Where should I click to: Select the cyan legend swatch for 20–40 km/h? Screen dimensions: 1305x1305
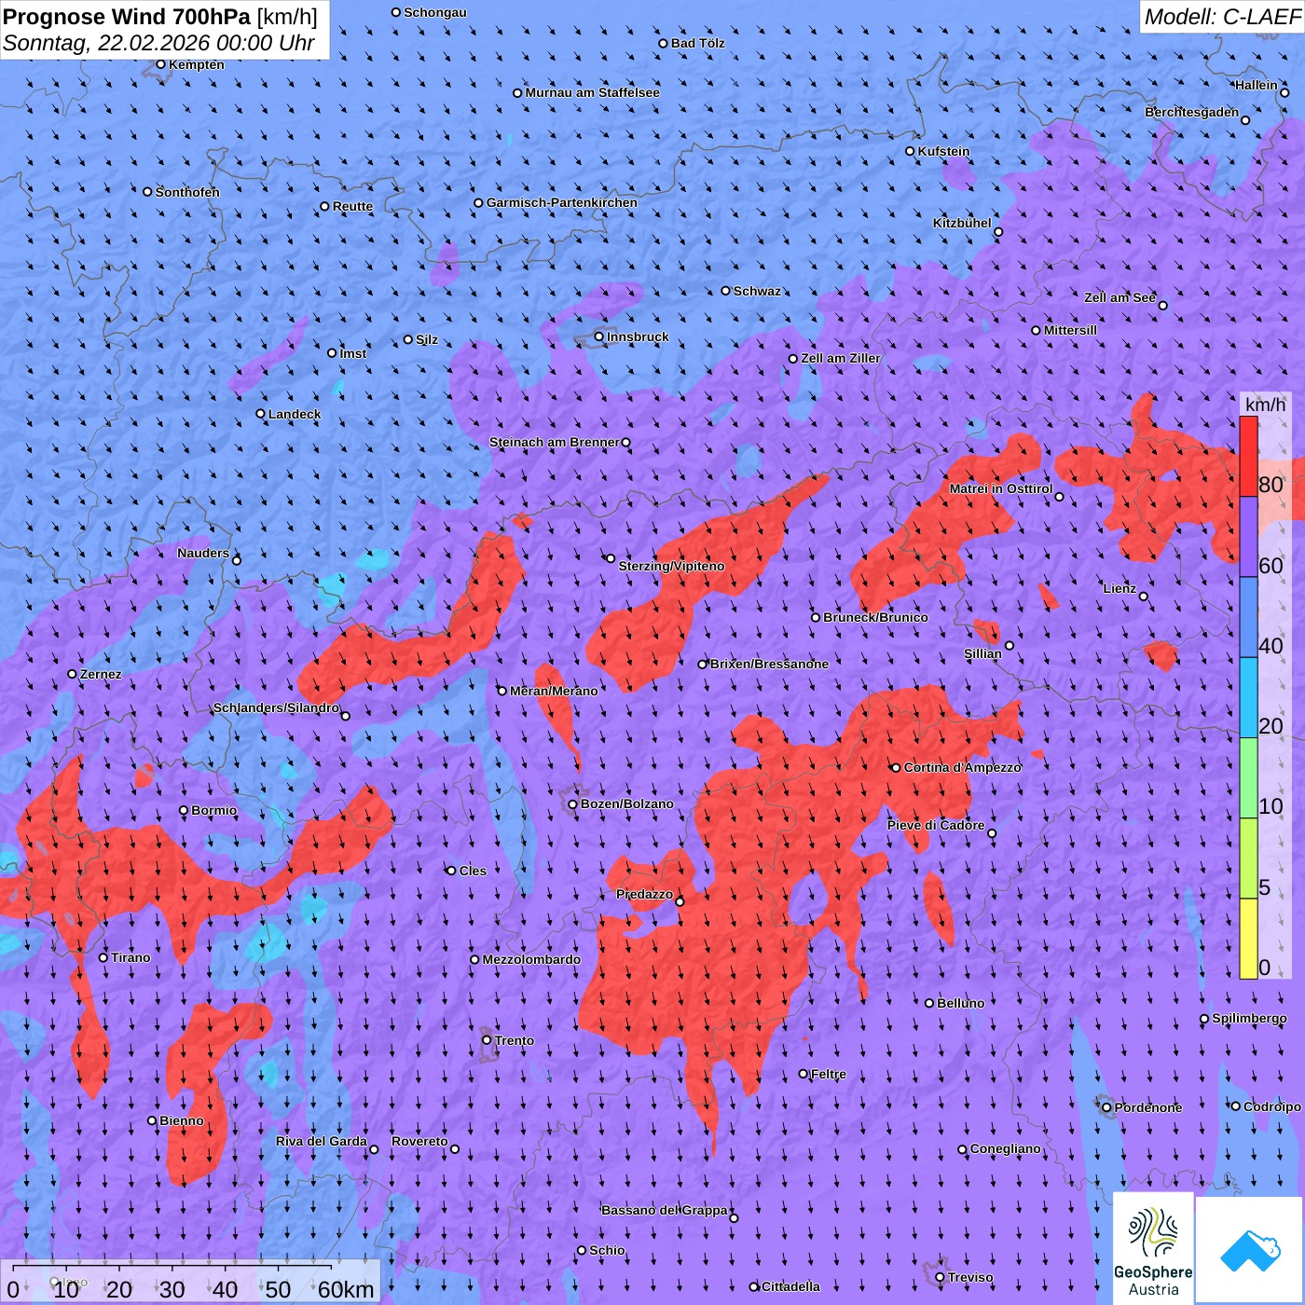tap(1248, 698)
